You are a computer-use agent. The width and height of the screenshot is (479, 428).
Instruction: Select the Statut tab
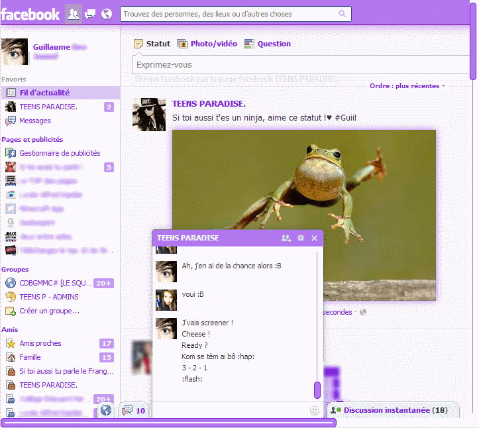coord(152,44)
